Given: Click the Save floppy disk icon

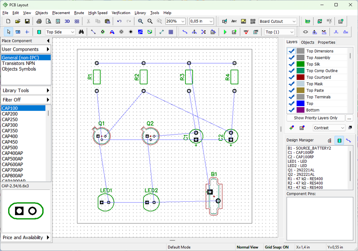Looking at the screenshot, I should 27,21.
